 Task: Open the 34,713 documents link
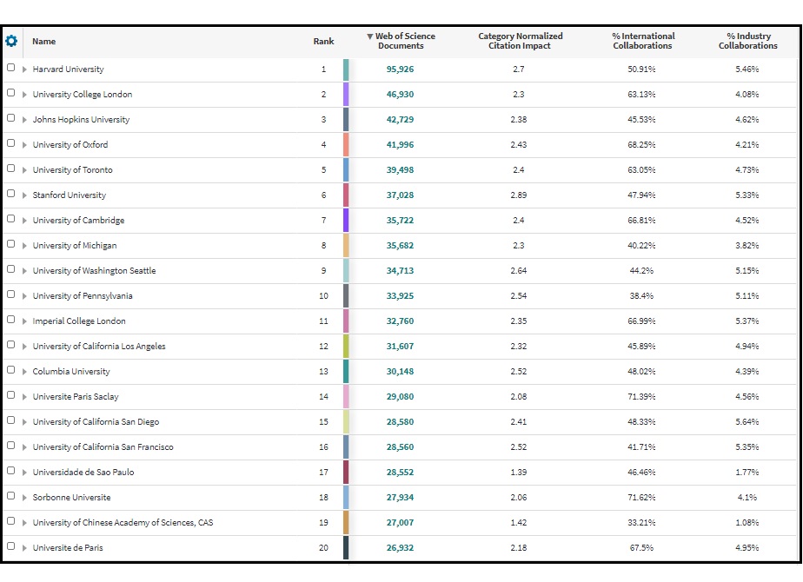(x=400, y=271)
